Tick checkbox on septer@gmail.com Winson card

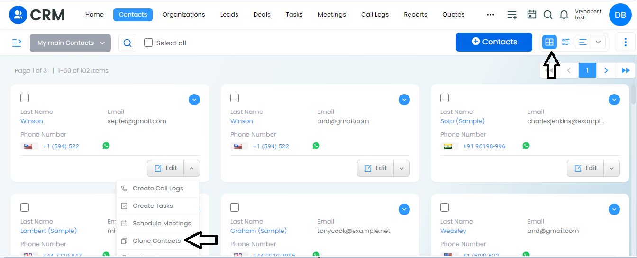(25, 98)
